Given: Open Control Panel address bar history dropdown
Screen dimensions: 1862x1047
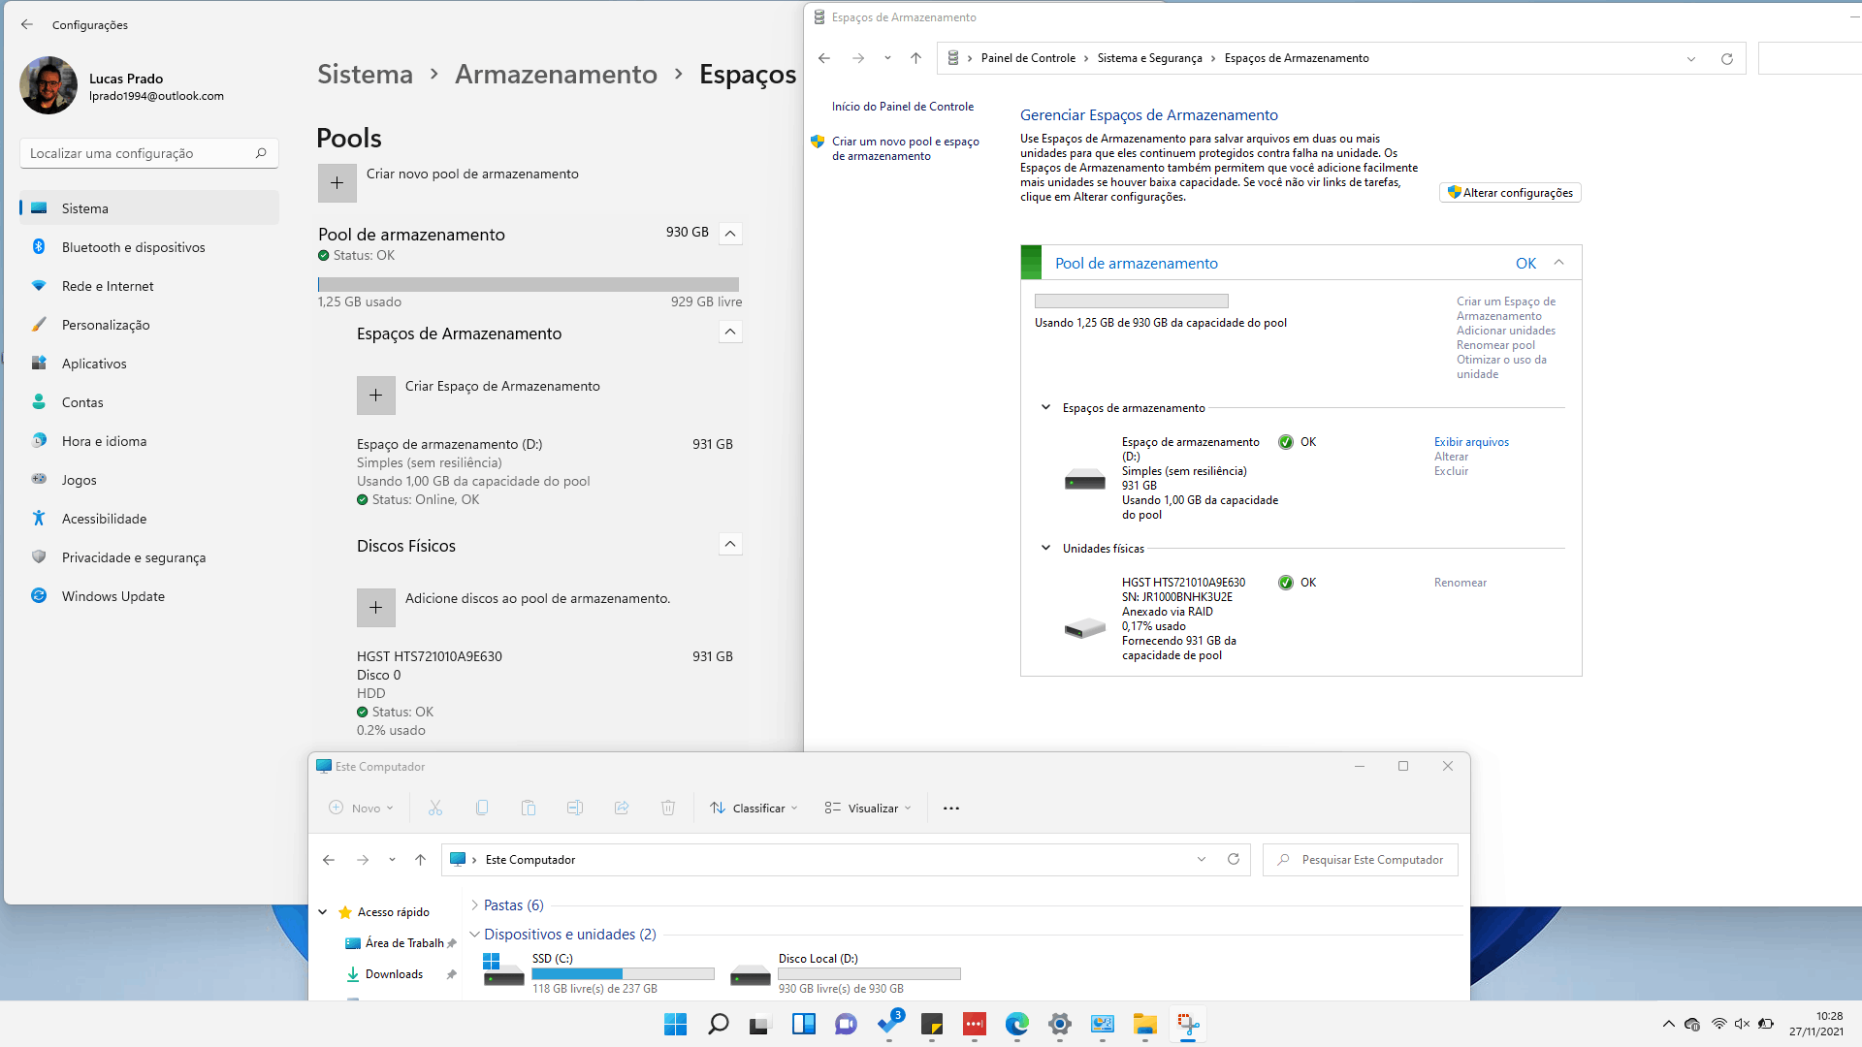Looking at the screenshot, I should point(1690,58).
